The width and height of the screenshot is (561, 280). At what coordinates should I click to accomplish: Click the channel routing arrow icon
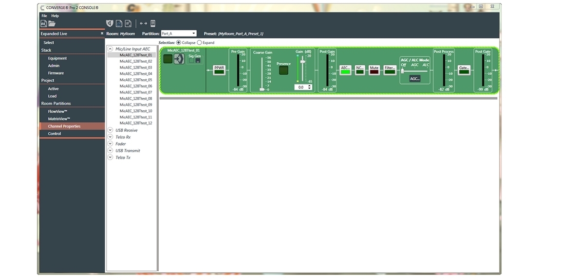179,59
